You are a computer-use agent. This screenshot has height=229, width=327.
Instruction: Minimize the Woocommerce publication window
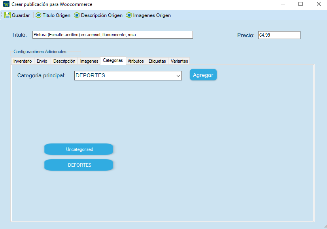pyautogui.click(x=283, y=4)
